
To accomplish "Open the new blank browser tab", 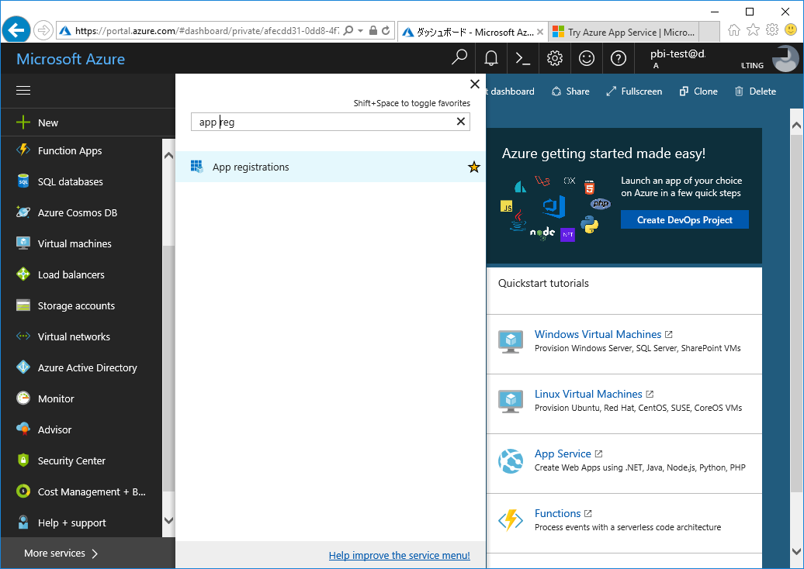I will point(709,33).
